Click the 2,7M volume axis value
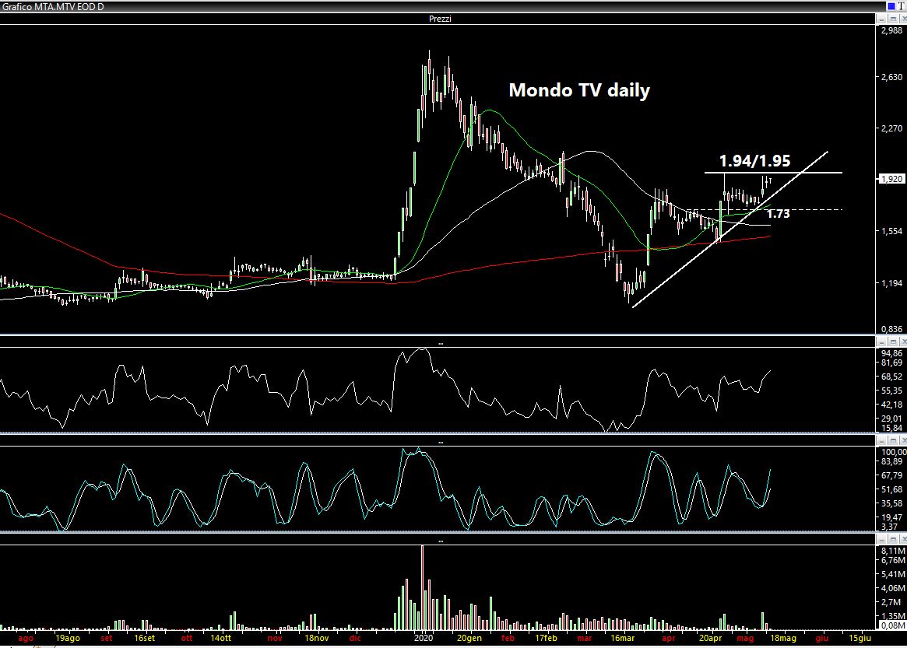 [891, 602]
